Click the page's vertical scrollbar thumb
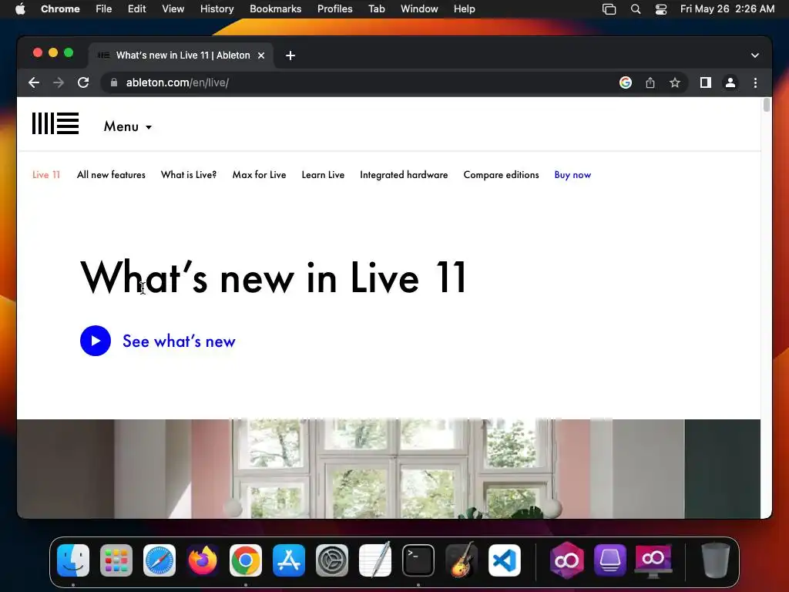Screen dimensions: 789x592 [x=767, y=105]
